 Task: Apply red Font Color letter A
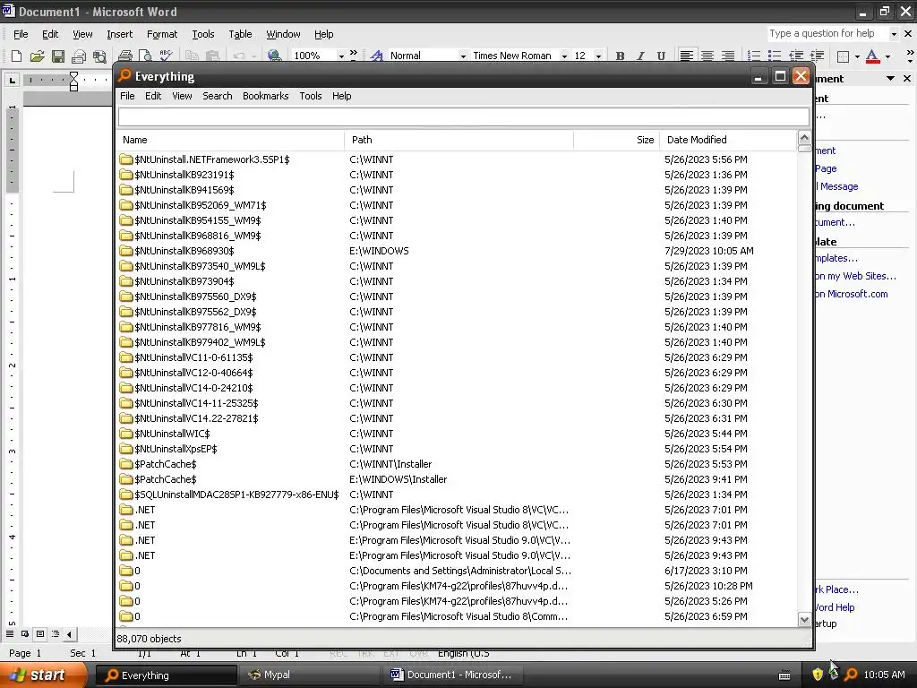tap(872, 56)
